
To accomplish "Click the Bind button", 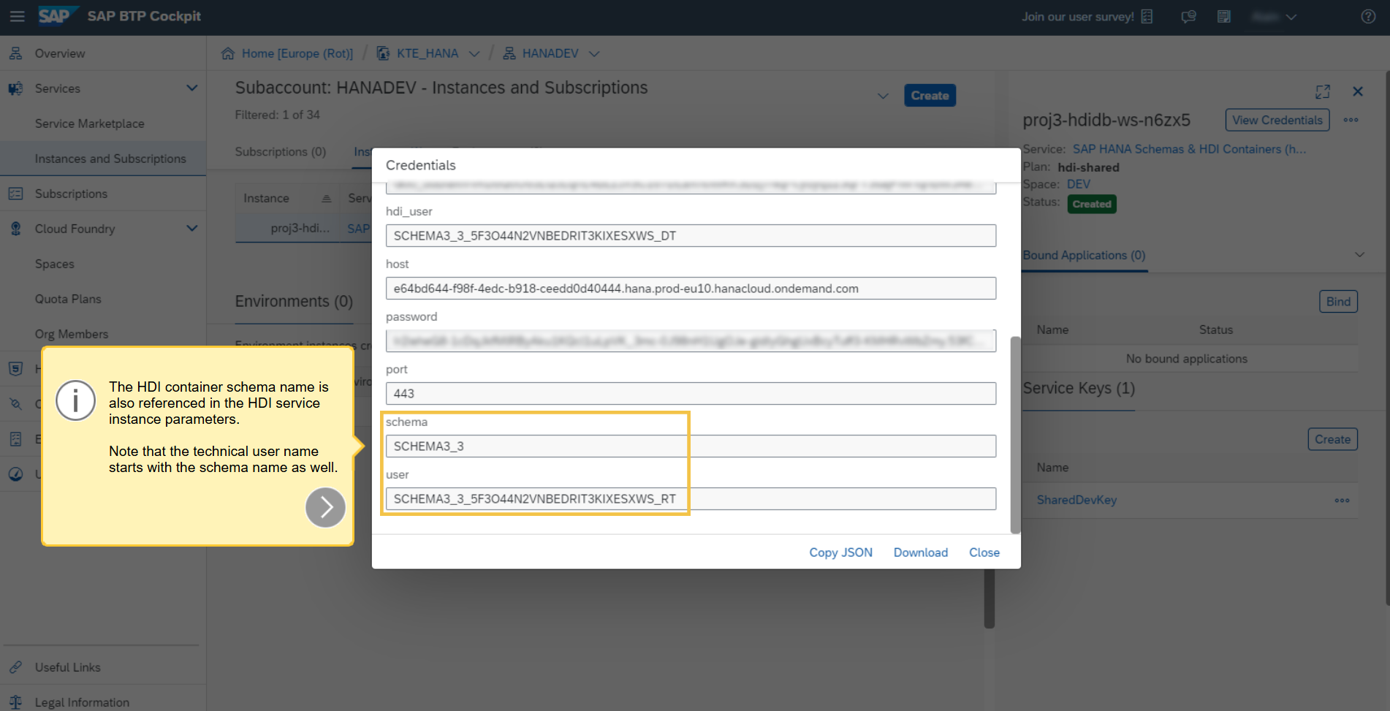I will pyautogui.click(x=1338, y=302).
